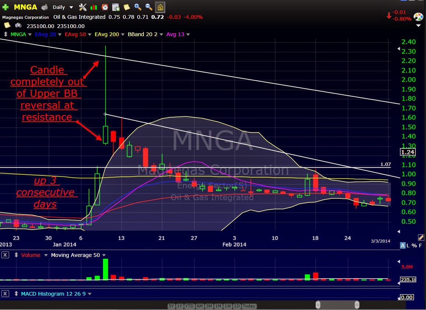Image resolution: width=426 pixels, height=310 pixels.
Task: Click the up-down arrow beside MNGA legend
Action: point(6,34)
